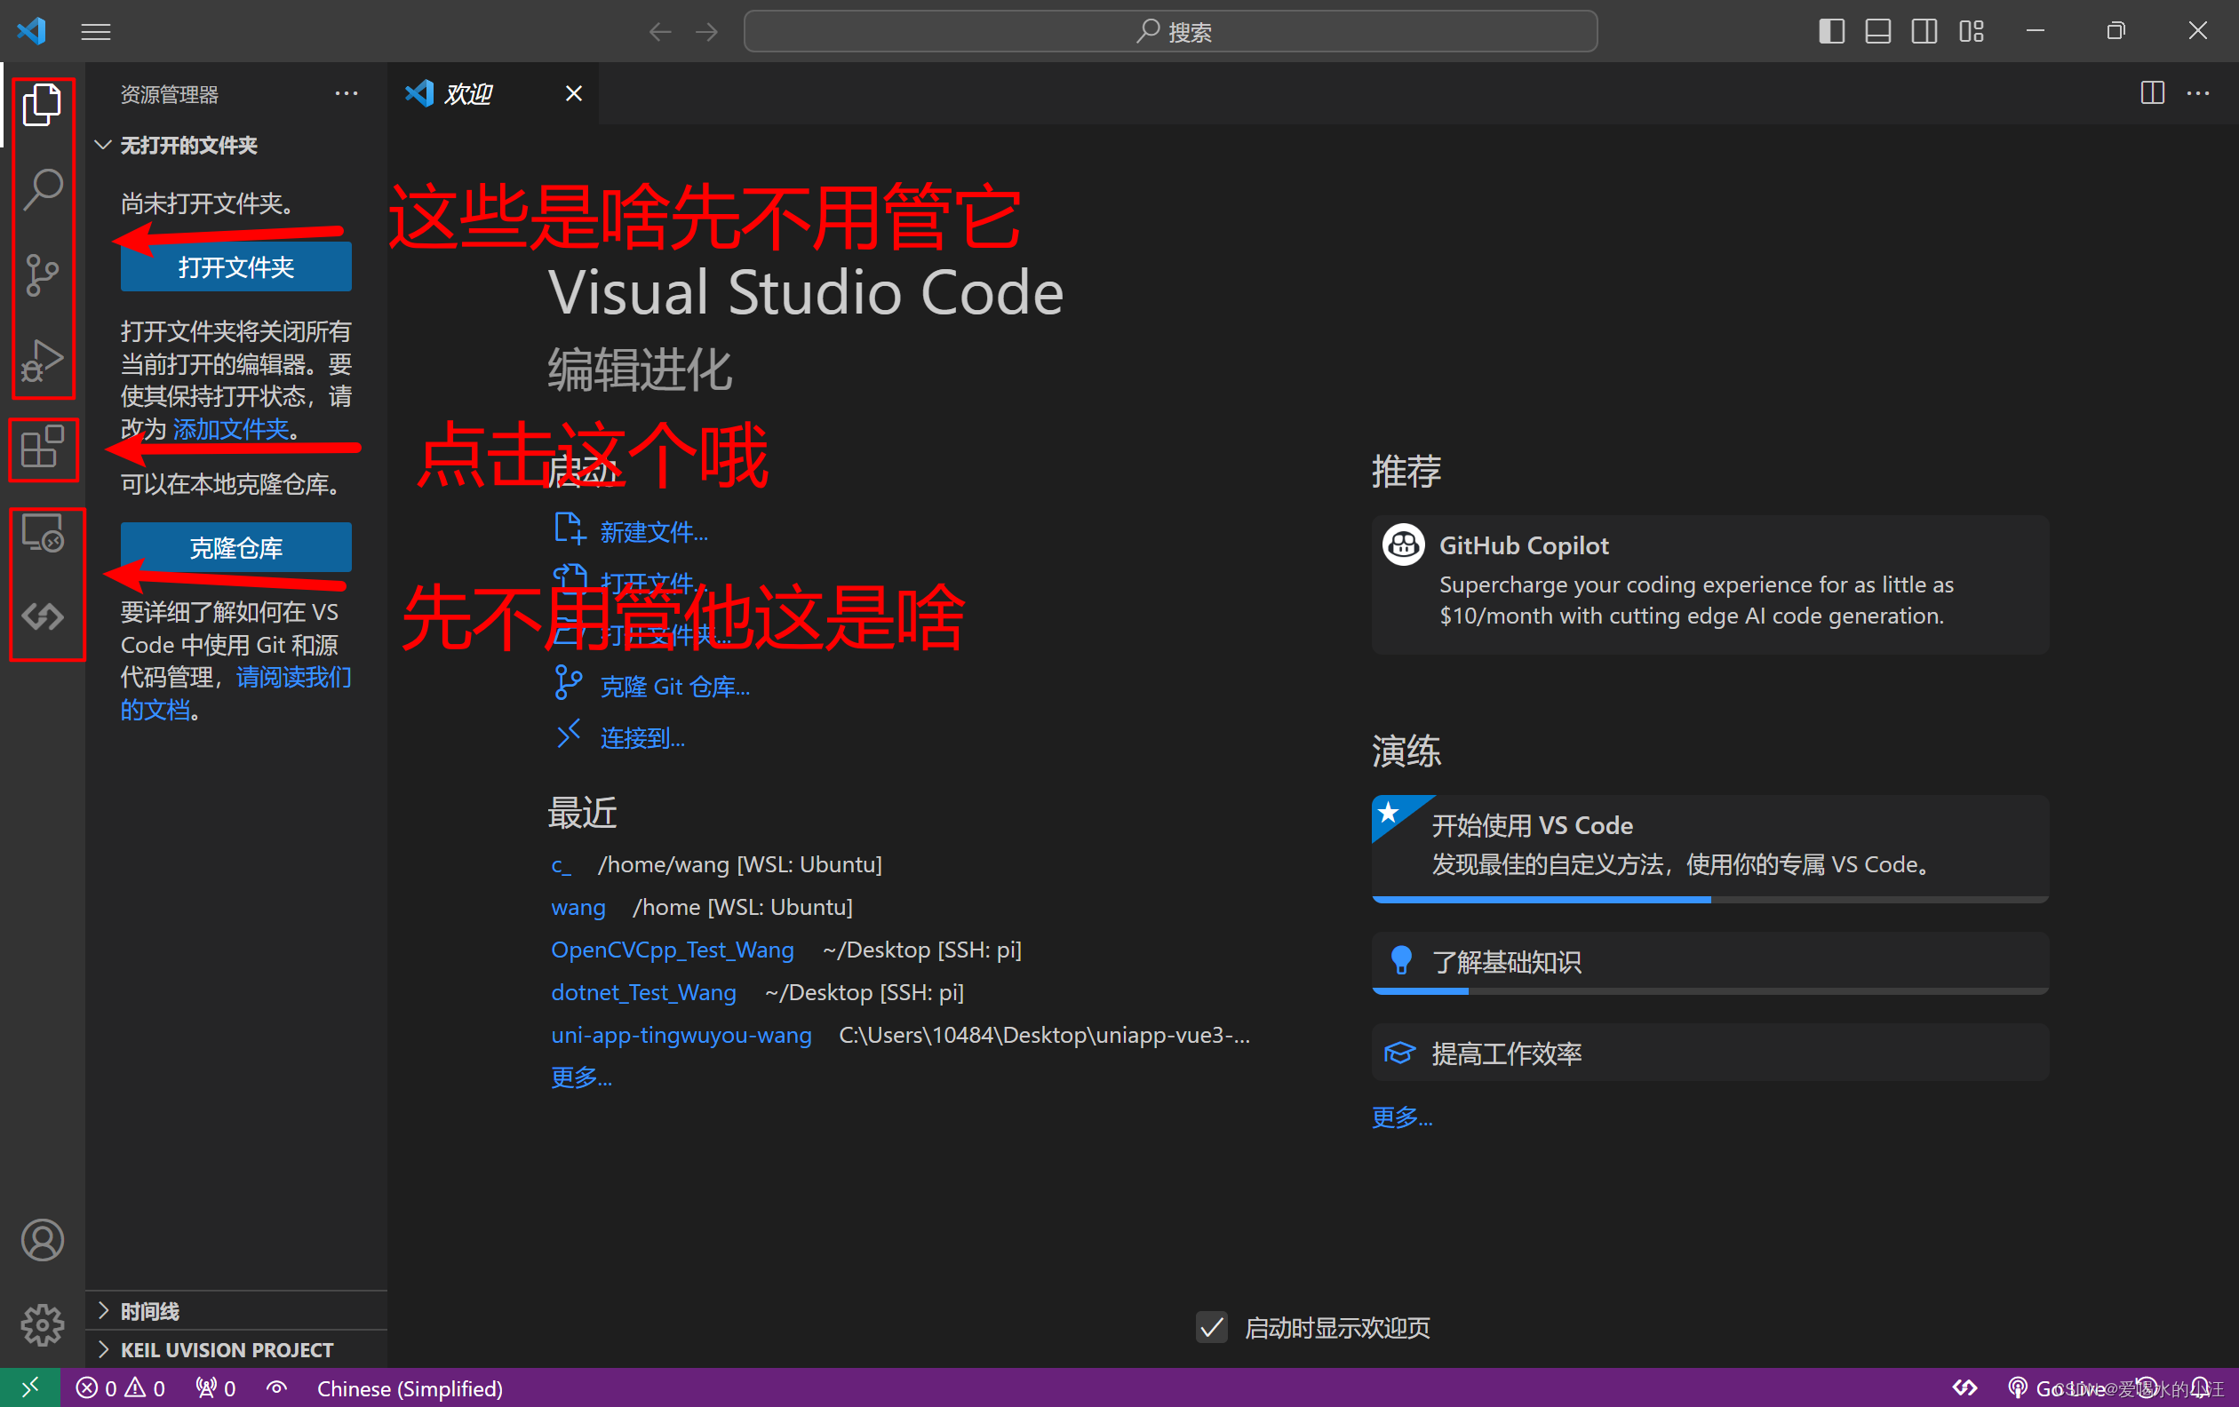Open the Extensions view icon
The width and height of the screenshot is (2239, 1407).
click(42, 447)
